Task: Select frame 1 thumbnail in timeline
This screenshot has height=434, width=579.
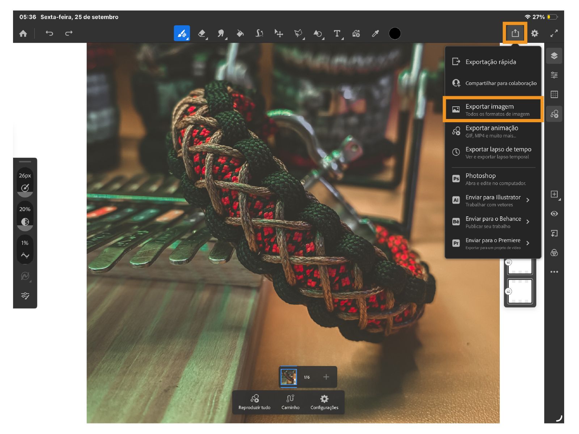Action: pyautogui.click(x=288, y=377)
